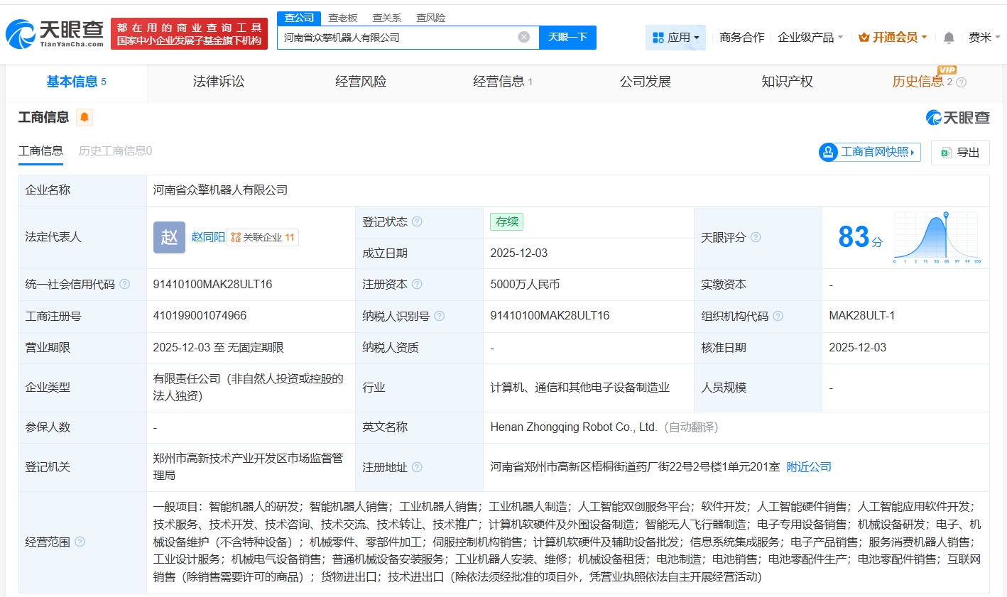The image size is (1007, 597).
Task: Switch to the 历史工商信息0 sub-tab
Action: [x=116, y=151]
